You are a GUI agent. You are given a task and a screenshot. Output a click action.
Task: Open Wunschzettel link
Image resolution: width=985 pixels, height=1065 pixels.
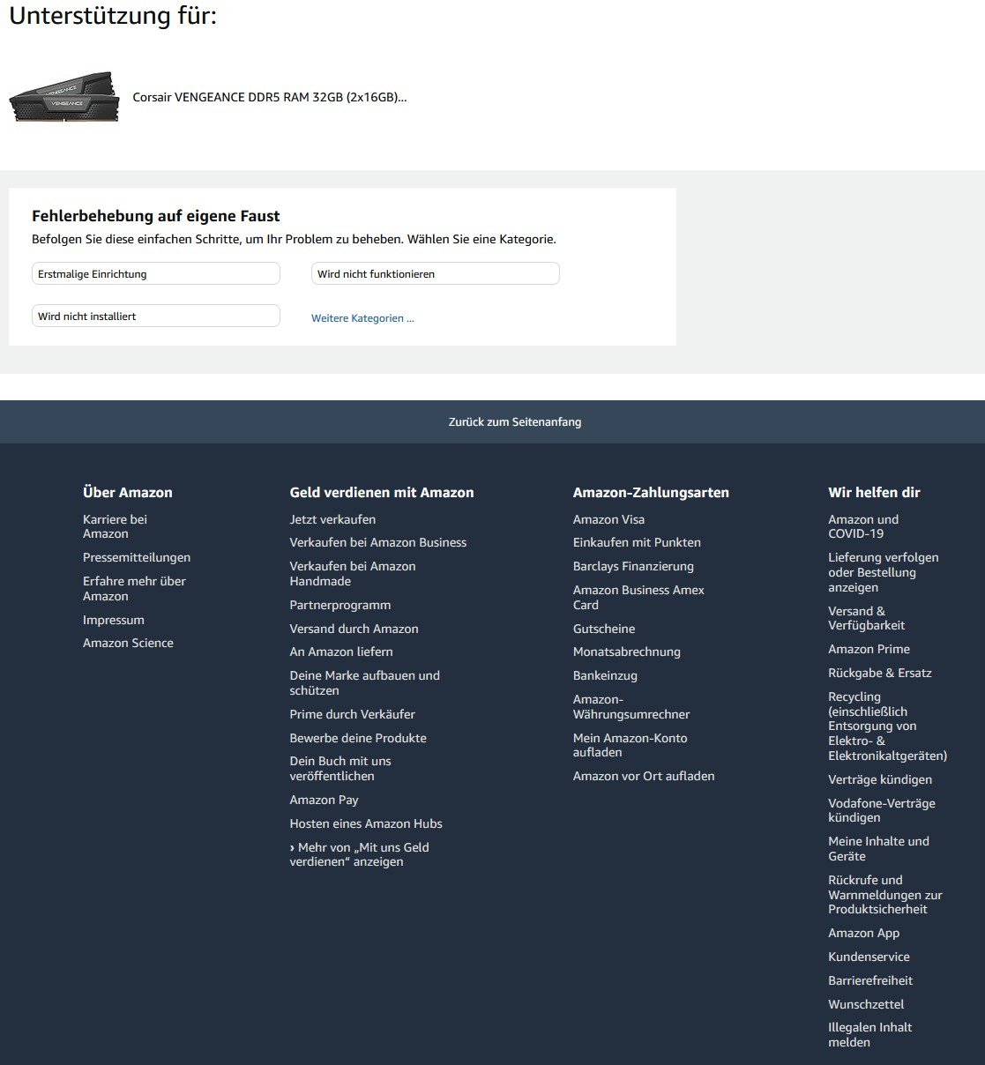866,1004
